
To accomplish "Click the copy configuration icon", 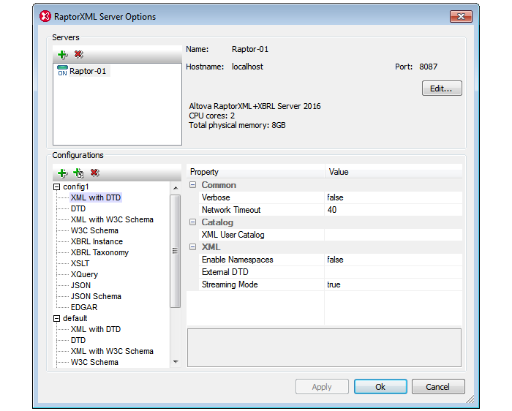I will click(78, 173).
